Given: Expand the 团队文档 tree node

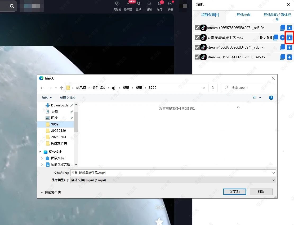Looking at the screenshot, I should click(42, 158).
